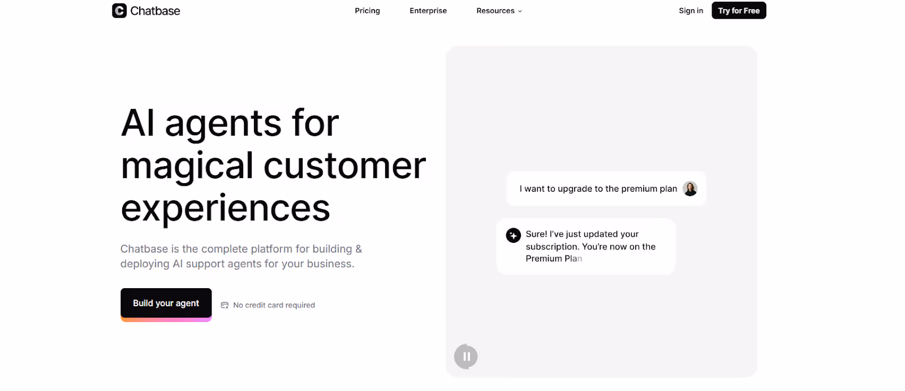Click the 'No credit card required' text
The image size is (905, 391).
pos(274,305)
